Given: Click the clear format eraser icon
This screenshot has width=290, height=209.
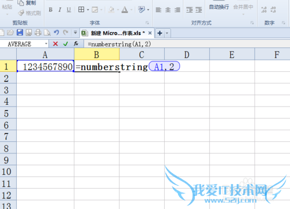Looking at the screenshot, I should (142, 9).
